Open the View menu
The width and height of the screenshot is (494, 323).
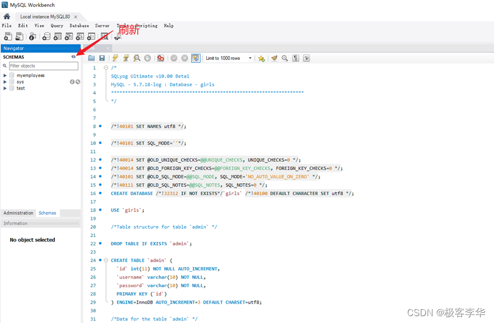tap(39, 26)
